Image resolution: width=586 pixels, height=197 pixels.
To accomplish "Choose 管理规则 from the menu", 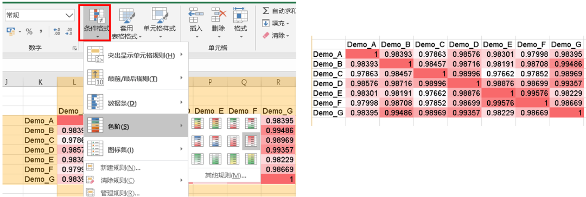I will [136, 193].
